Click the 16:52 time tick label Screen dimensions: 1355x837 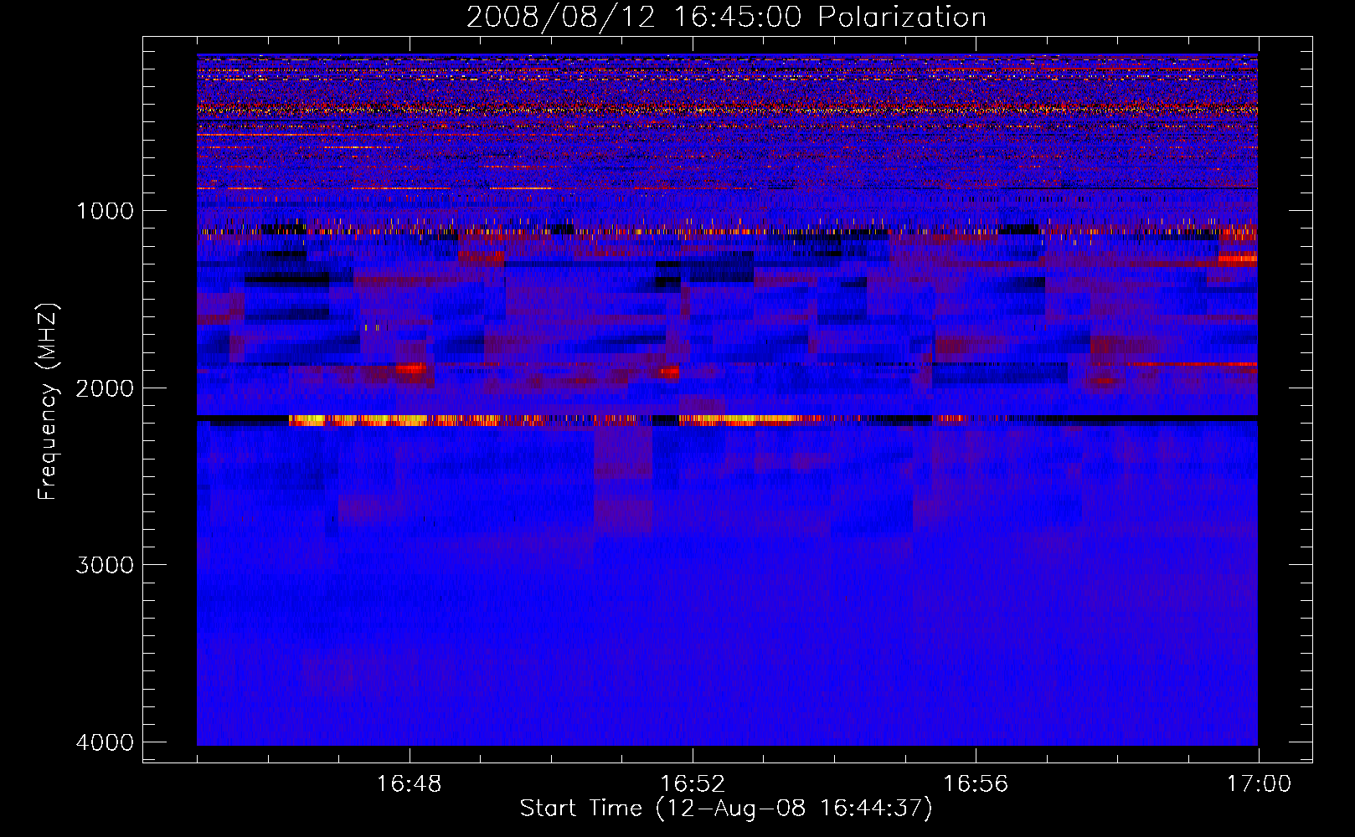pos(693,784)
